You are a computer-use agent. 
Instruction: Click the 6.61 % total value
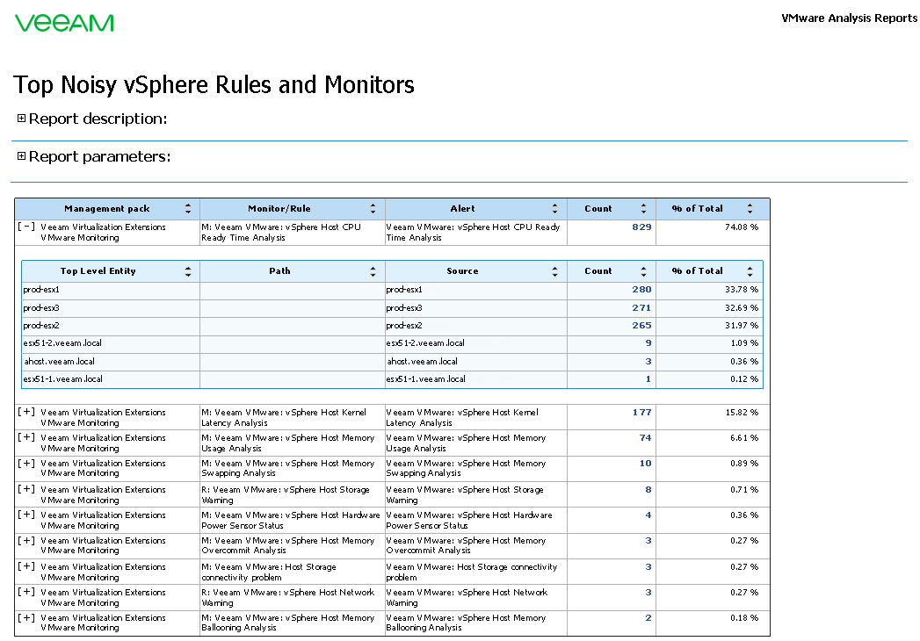[744, 437]
